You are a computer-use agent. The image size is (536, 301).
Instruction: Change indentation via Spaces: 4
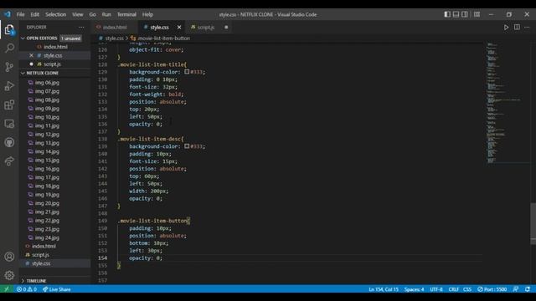pyautogui.click(x=414, y=289)
